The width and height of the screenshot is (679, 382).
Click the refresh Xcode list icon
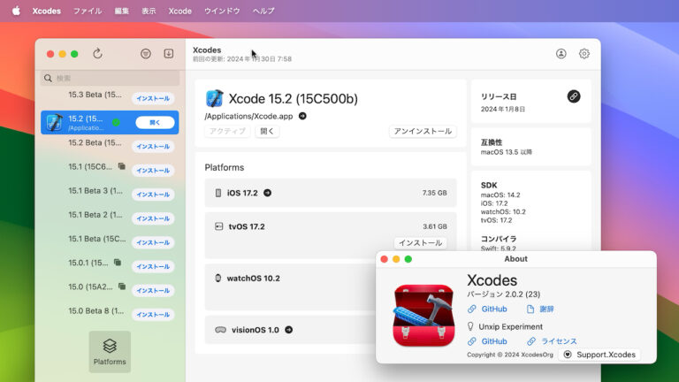(x=97, y=54)
